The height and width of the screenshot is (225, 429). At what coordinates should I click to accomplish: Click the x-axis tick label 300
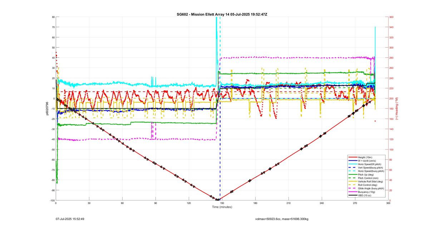(388, 203)
